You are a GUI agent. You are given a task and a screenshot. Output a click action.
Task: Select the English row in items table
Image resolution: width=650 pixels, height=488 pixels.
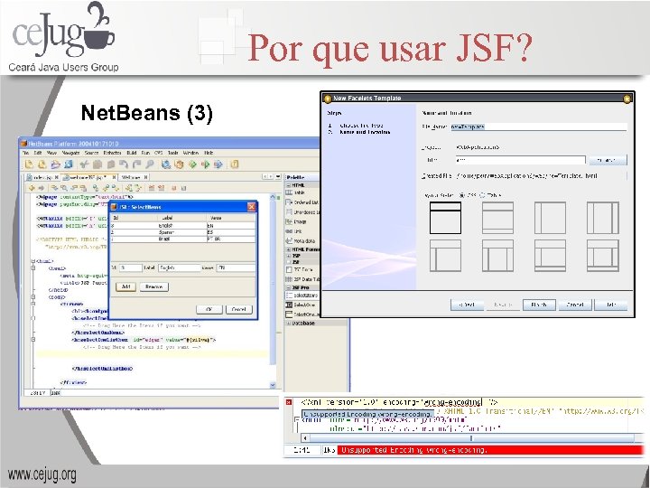182,225
